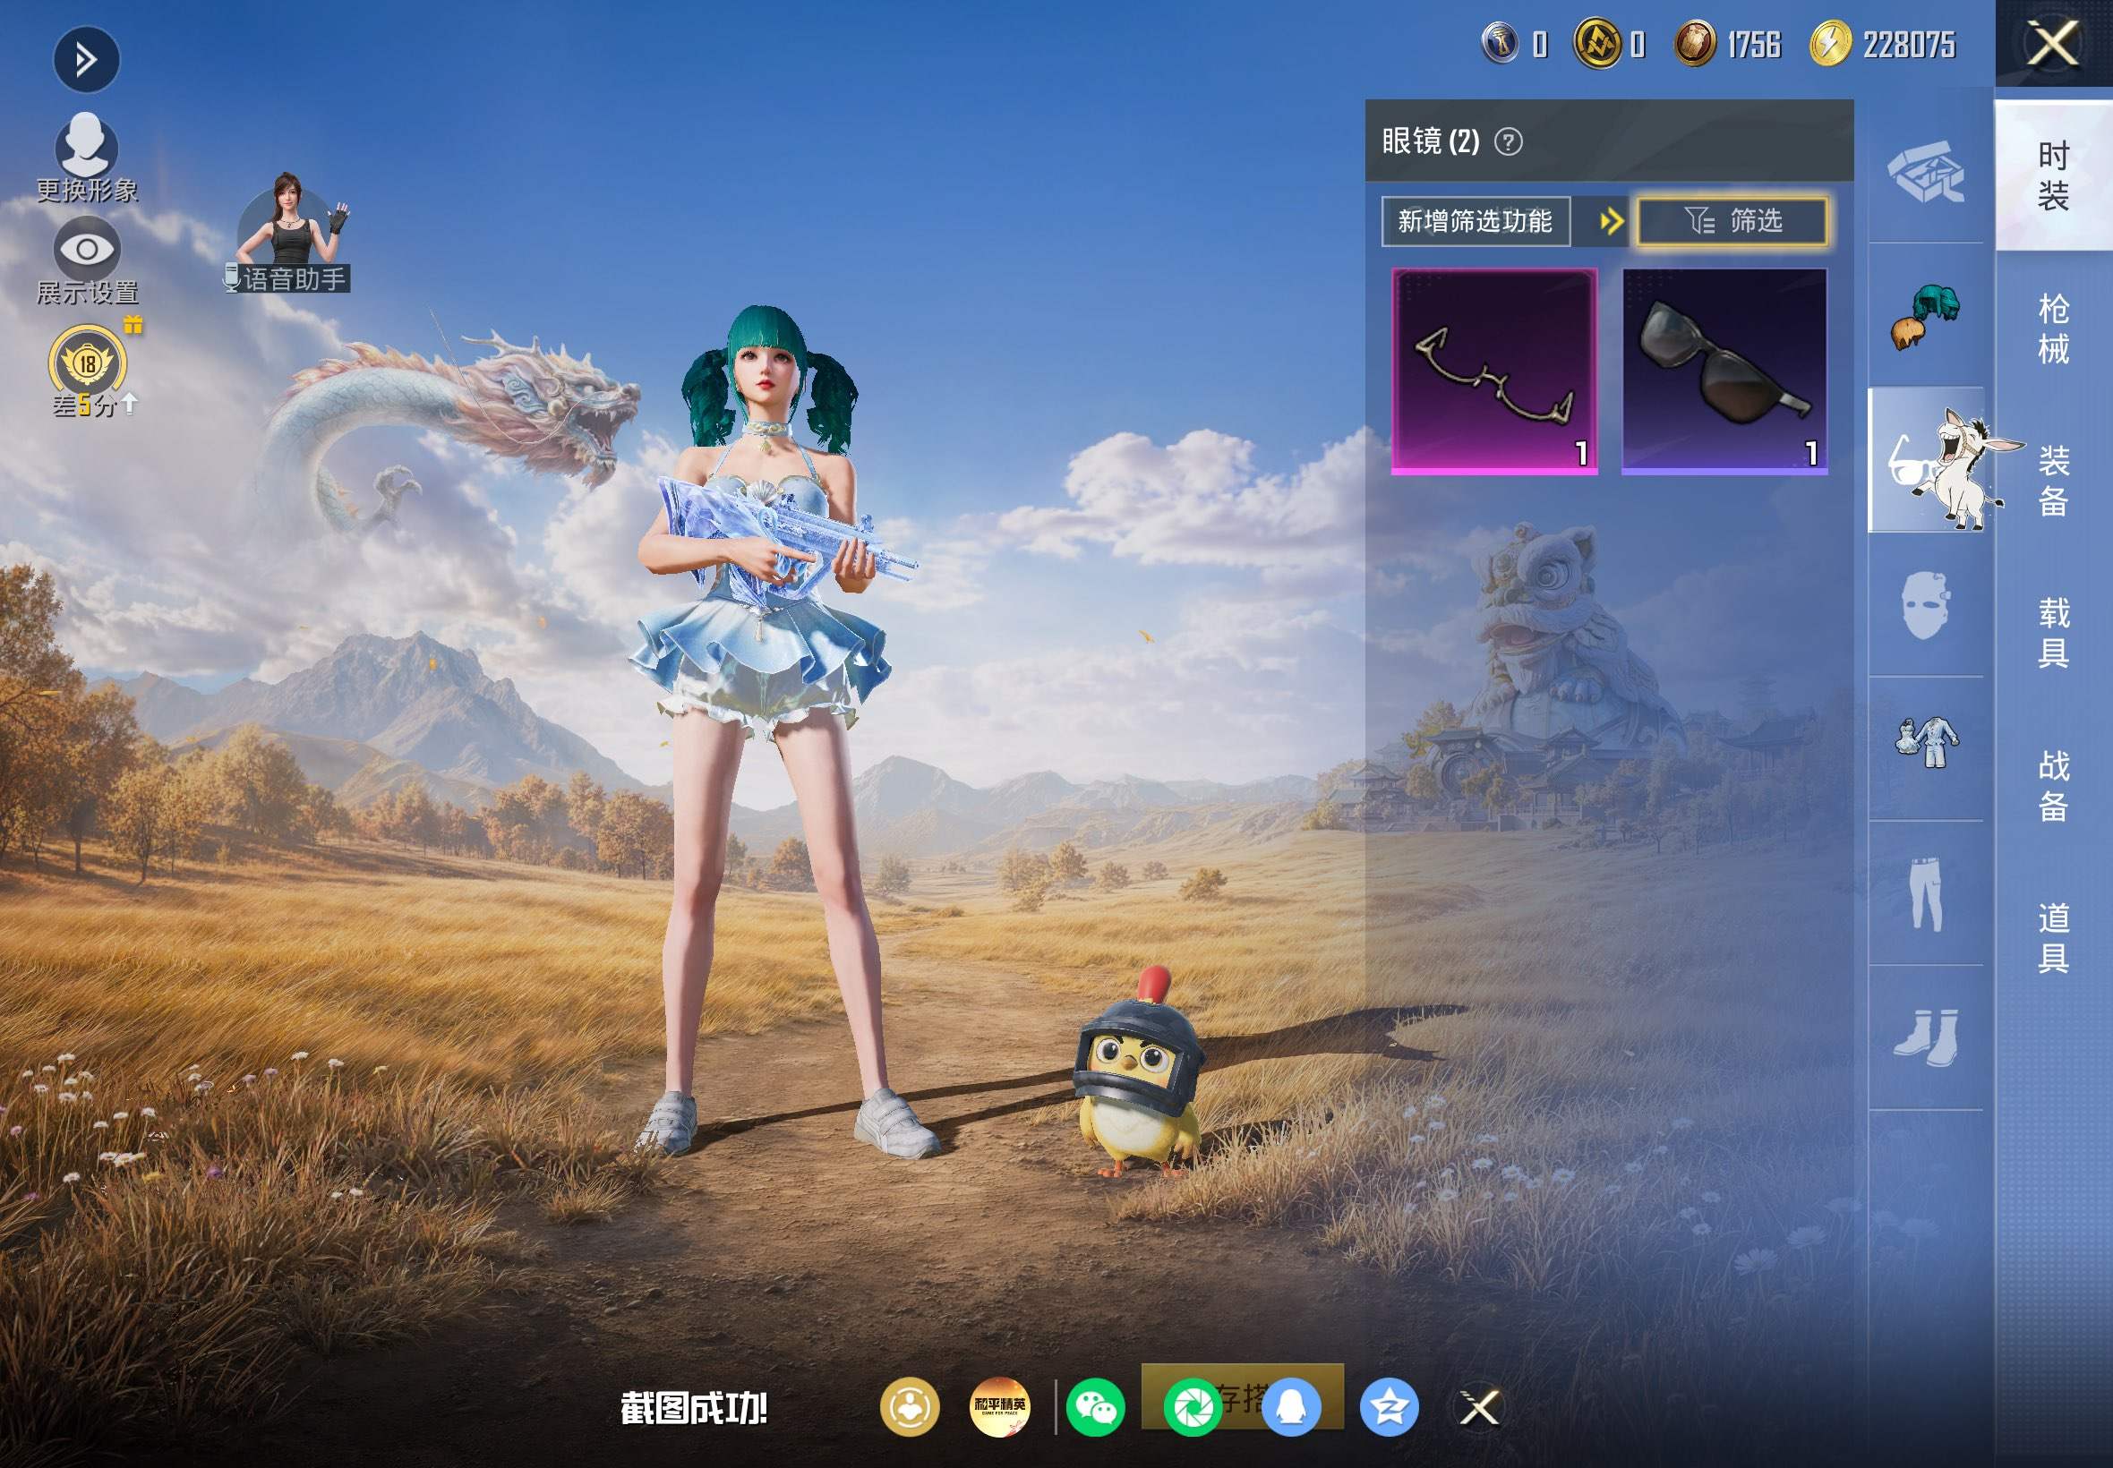Close the wardrobe screen
The width and height of the screenshot is (2113, 1468).
coord(2053,43)
